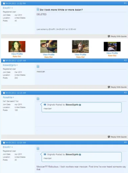Click Rate Me! under the baseball cap thumbnail
128x173 pixels.
[112, 56]
